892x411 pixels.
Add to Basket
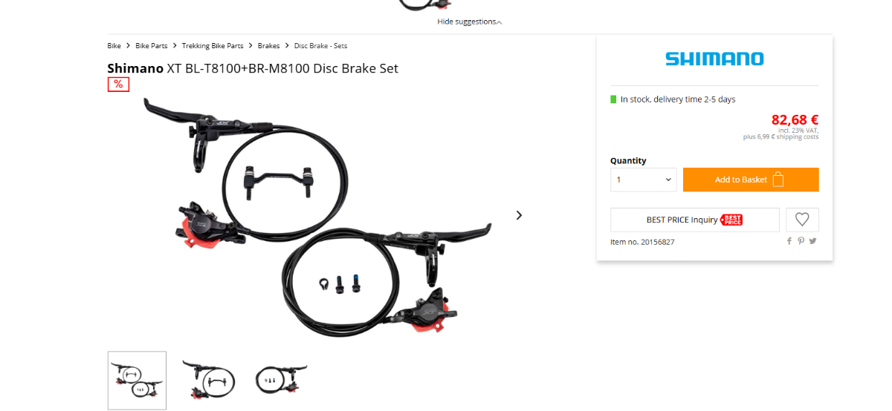tap(751, 180)
